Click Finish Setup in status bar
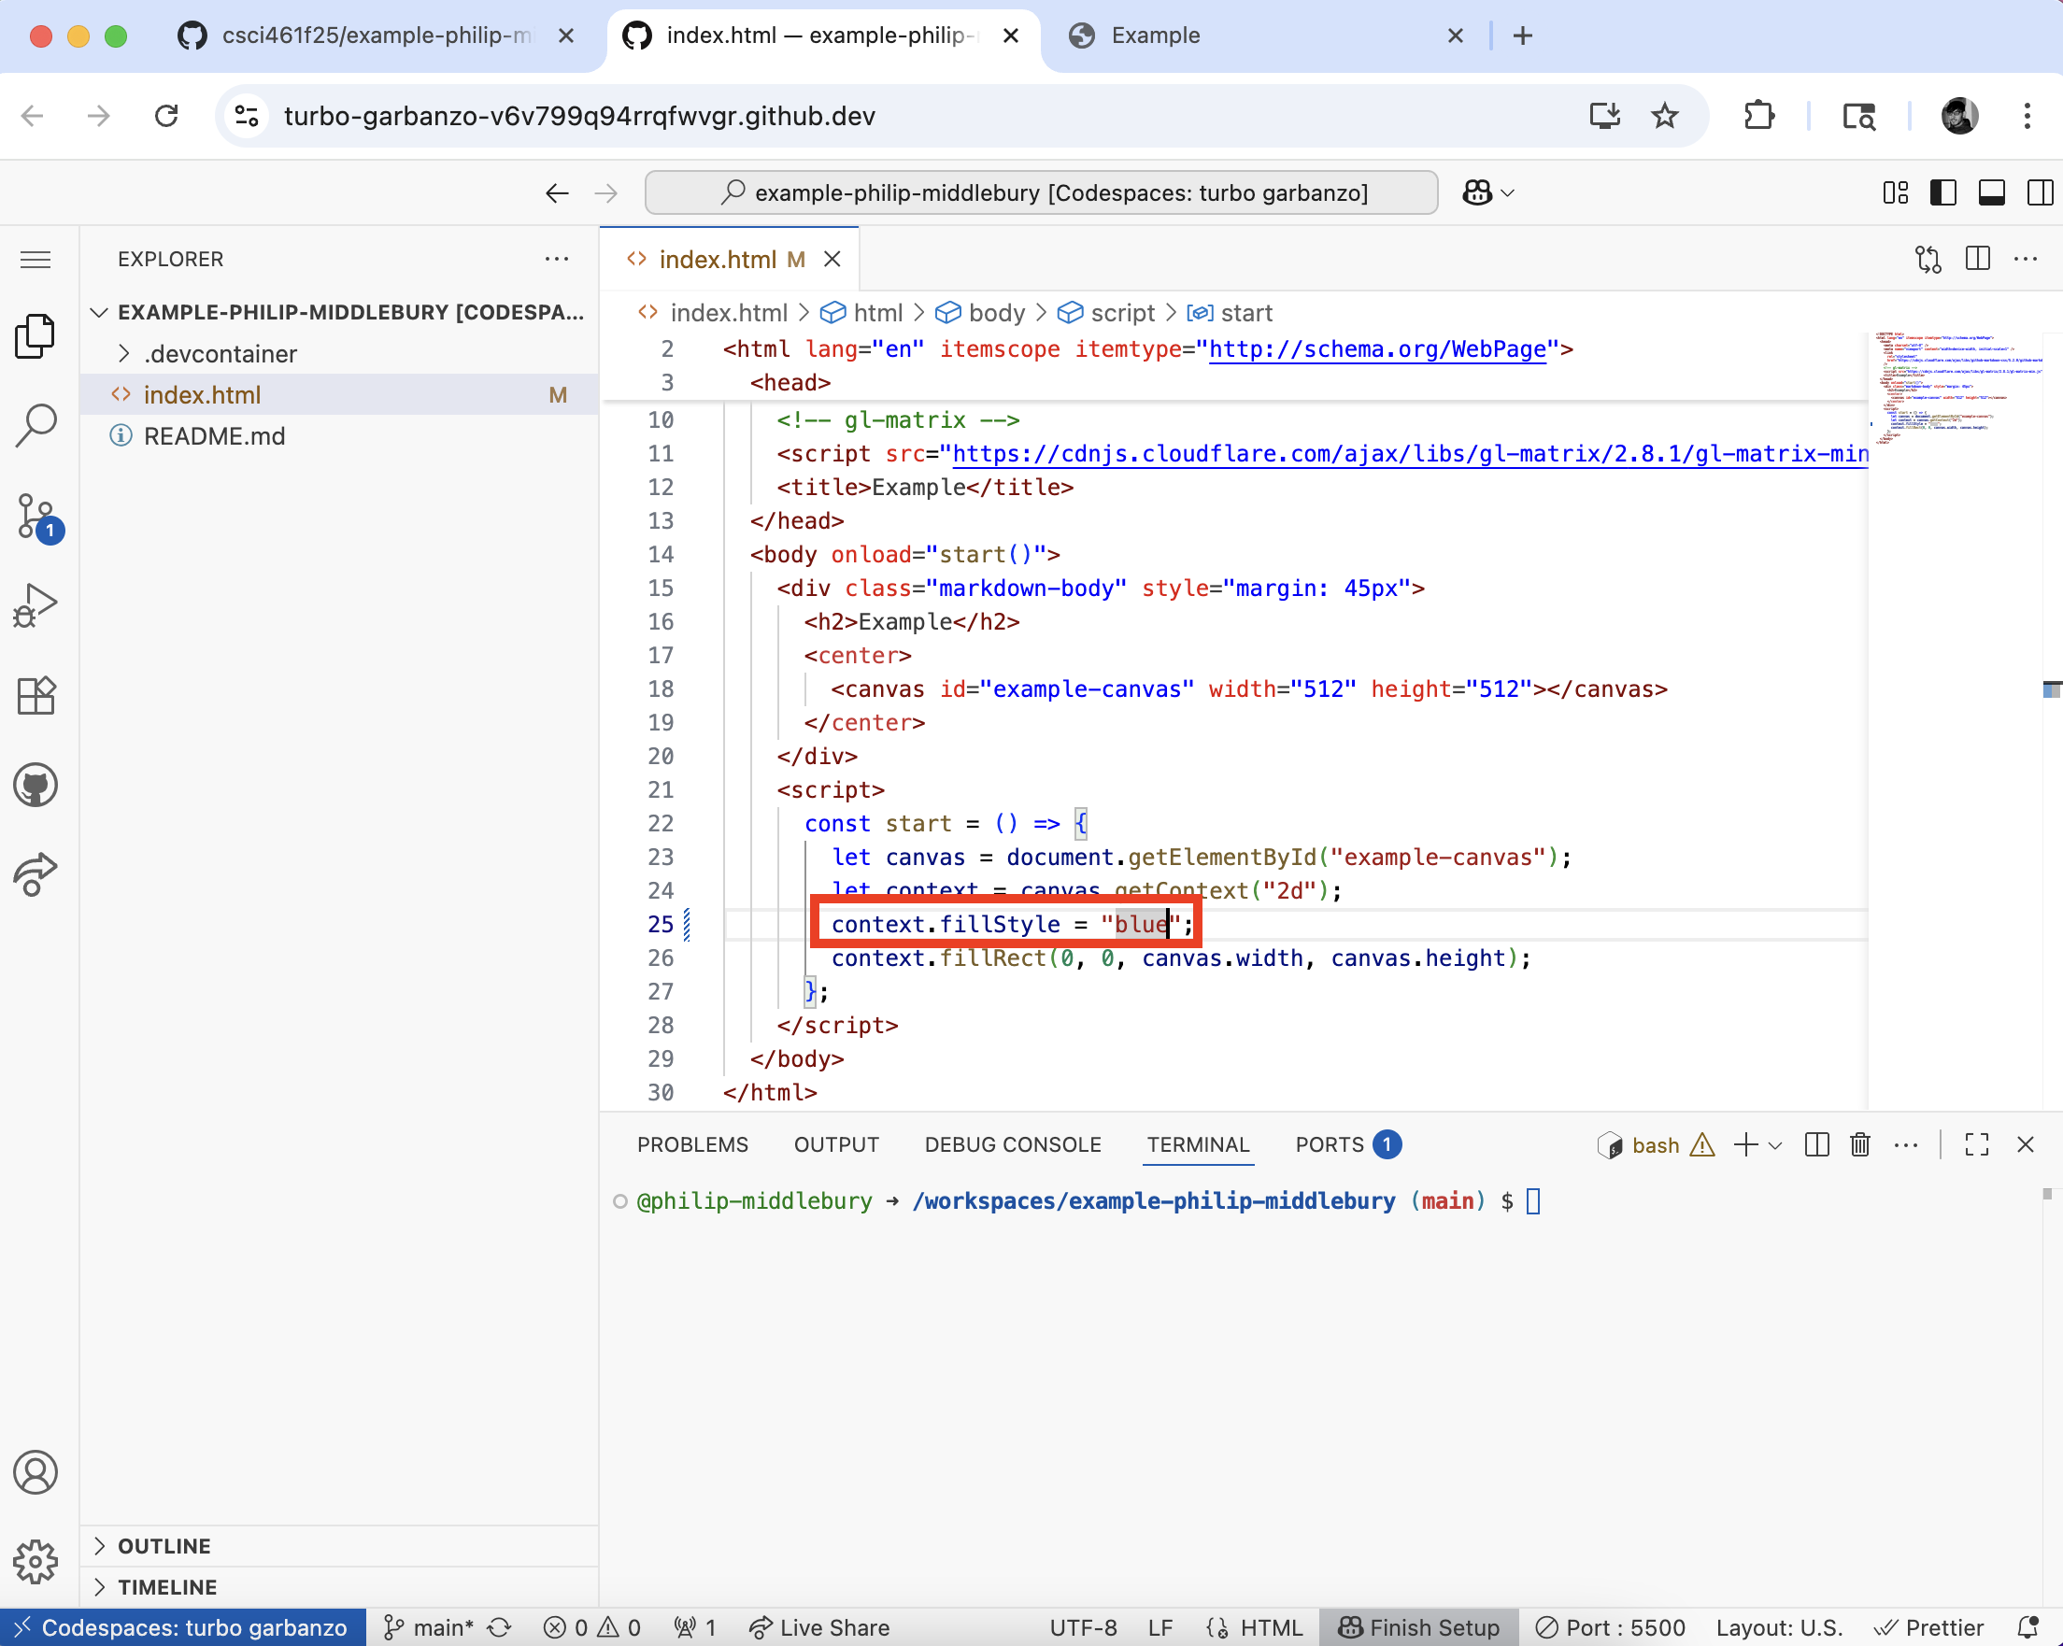The height and width of the screenshot is (1646, 2063). point(1419,1628)
